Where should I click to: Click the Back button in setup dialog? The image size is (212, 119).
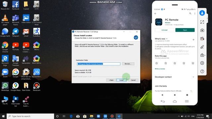(x=111, y=80)
